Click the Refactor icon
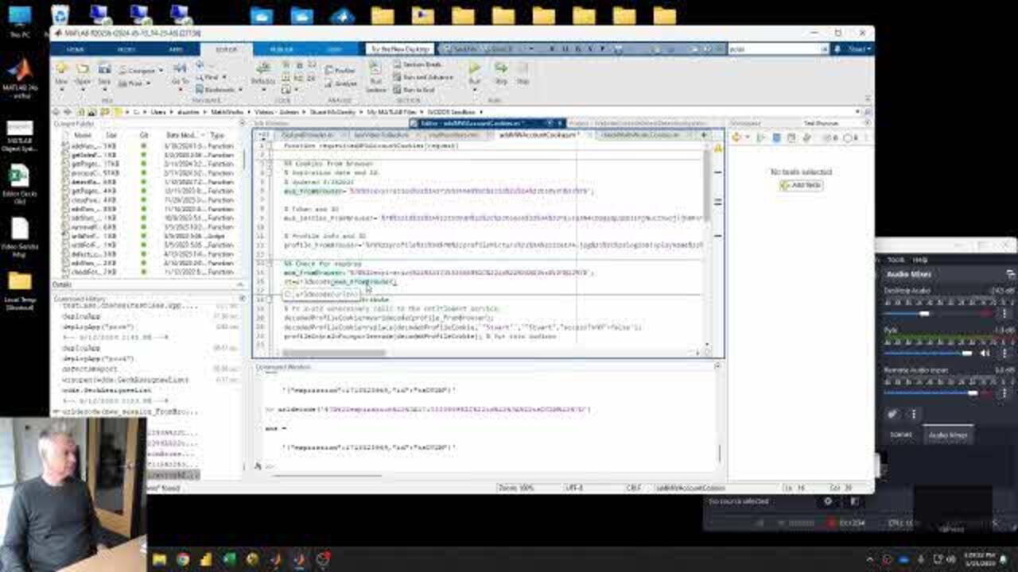The height and width of the screenshot is (572, 1018). point(263,71)
